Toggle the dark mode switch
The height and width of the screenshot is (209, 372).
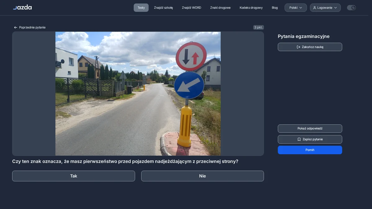click(x=351, y=8)
